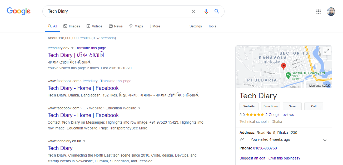This screenshot has height=165, width=343.
Task: Click the Last visit: 10/16/20 text
Action: (x=116, y=68)
